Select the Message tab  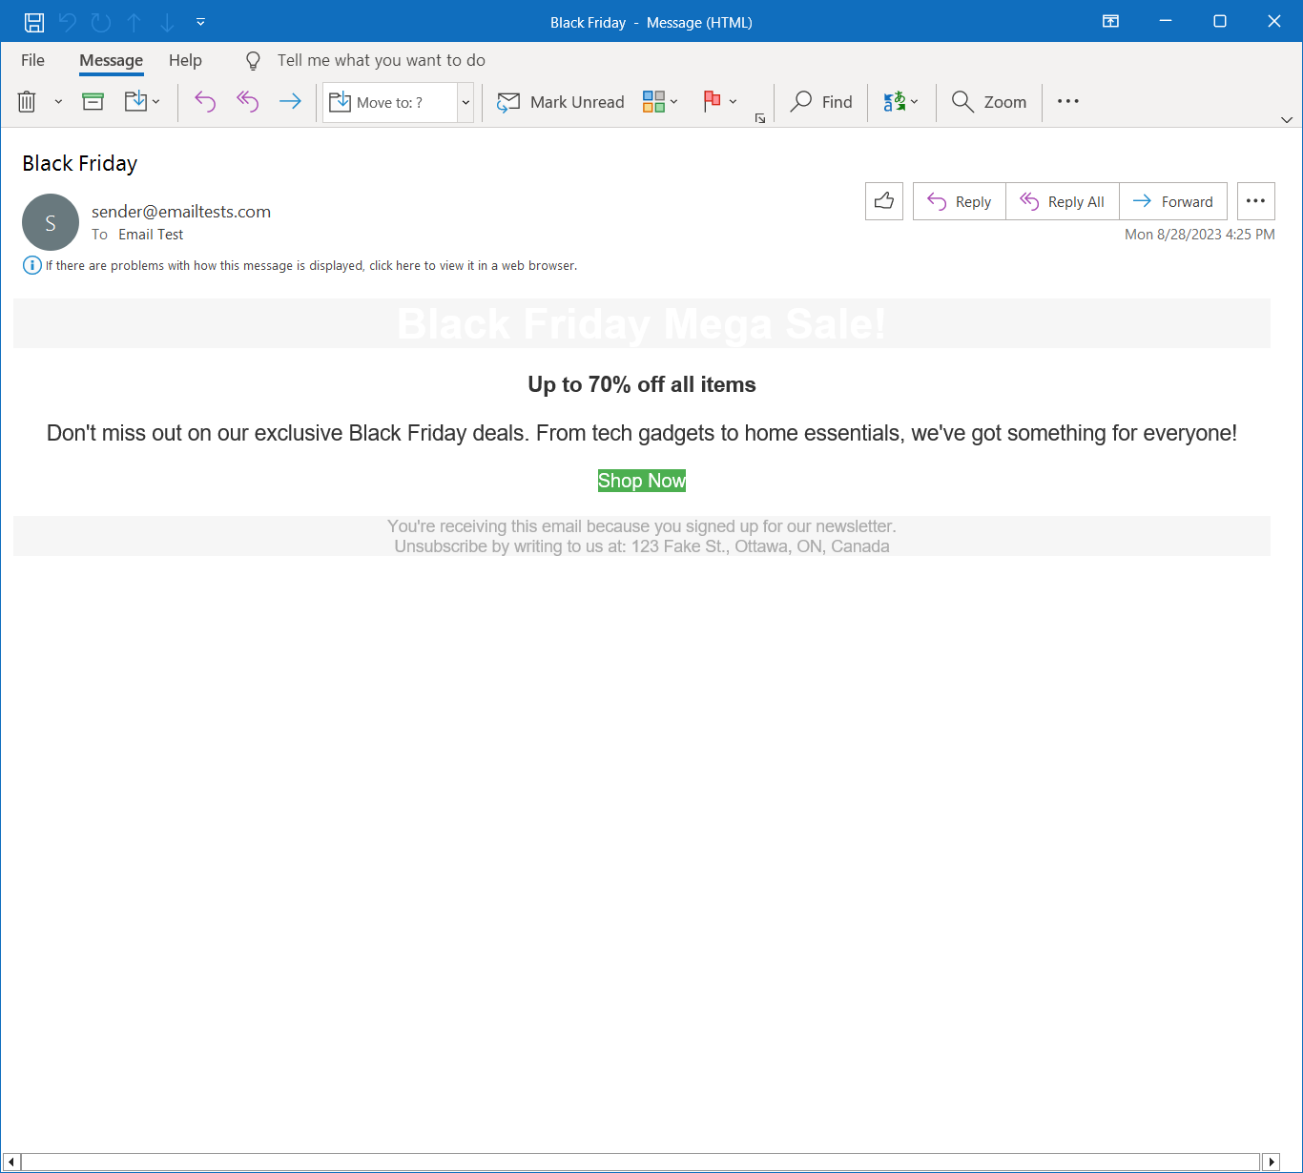tap(111, 60)
